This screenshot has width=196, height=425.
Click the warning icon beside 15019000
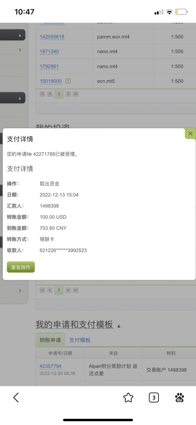(68, 81)
